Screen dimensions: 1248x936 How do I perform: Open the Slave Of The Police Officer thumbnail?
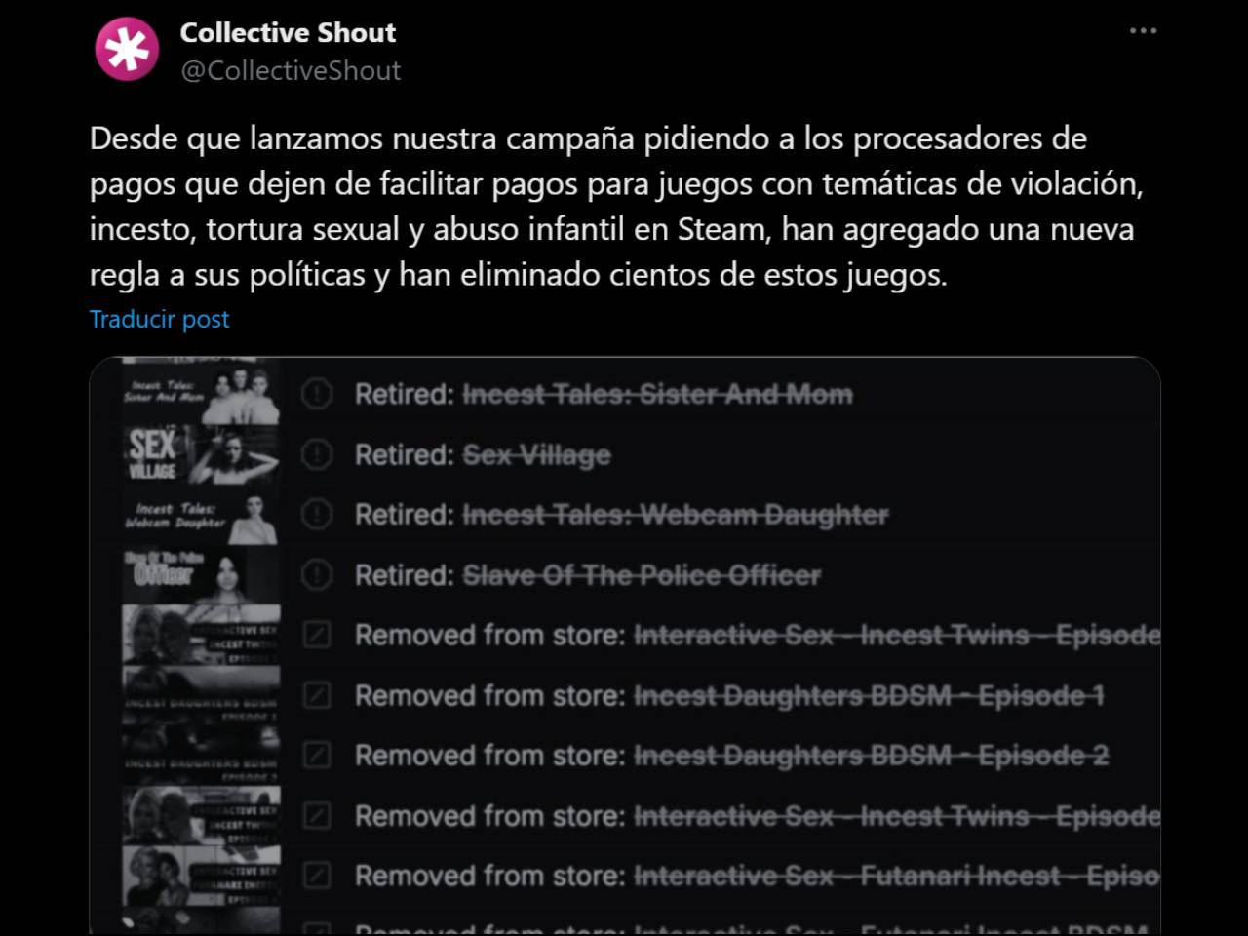coord(201,575)
